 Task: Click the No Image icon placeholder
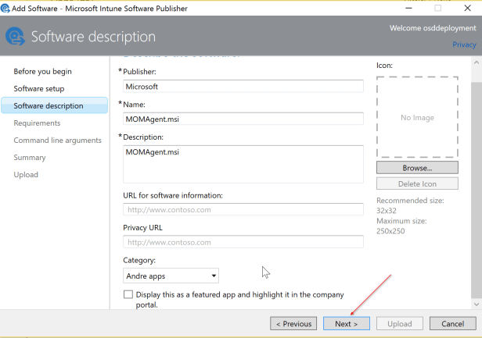click(417, 117)
